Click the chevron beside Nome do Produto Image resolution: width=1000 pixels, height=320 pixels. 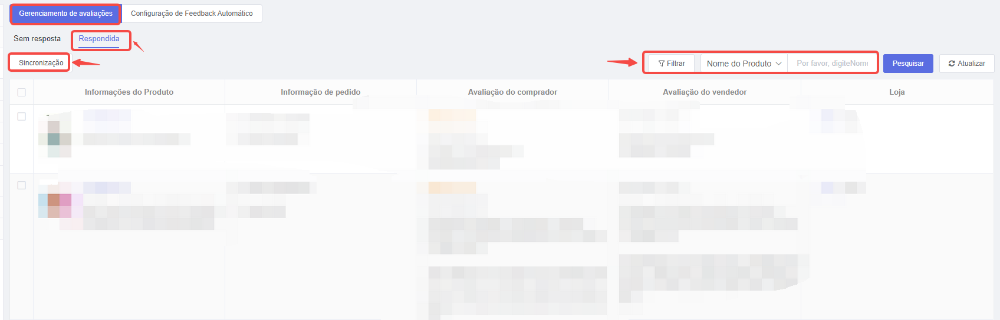778,64
